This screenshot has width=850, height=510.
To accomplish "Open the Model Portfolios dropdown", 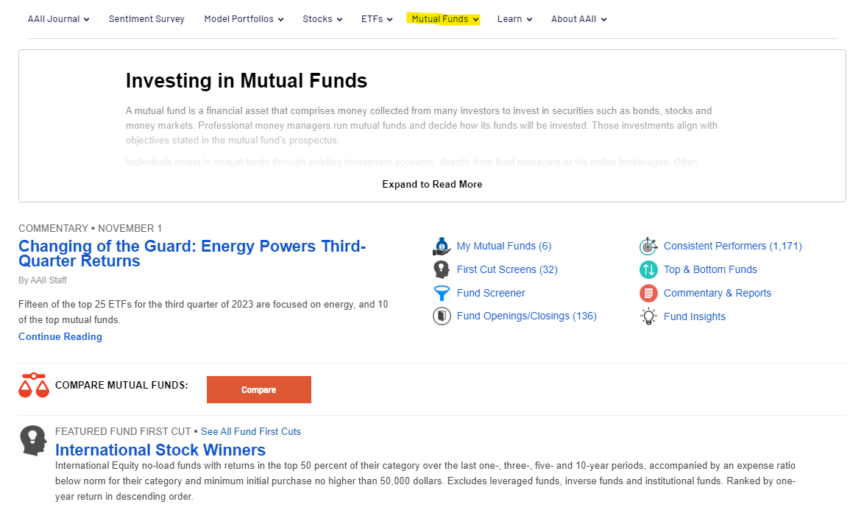I will tap(244, 19).
